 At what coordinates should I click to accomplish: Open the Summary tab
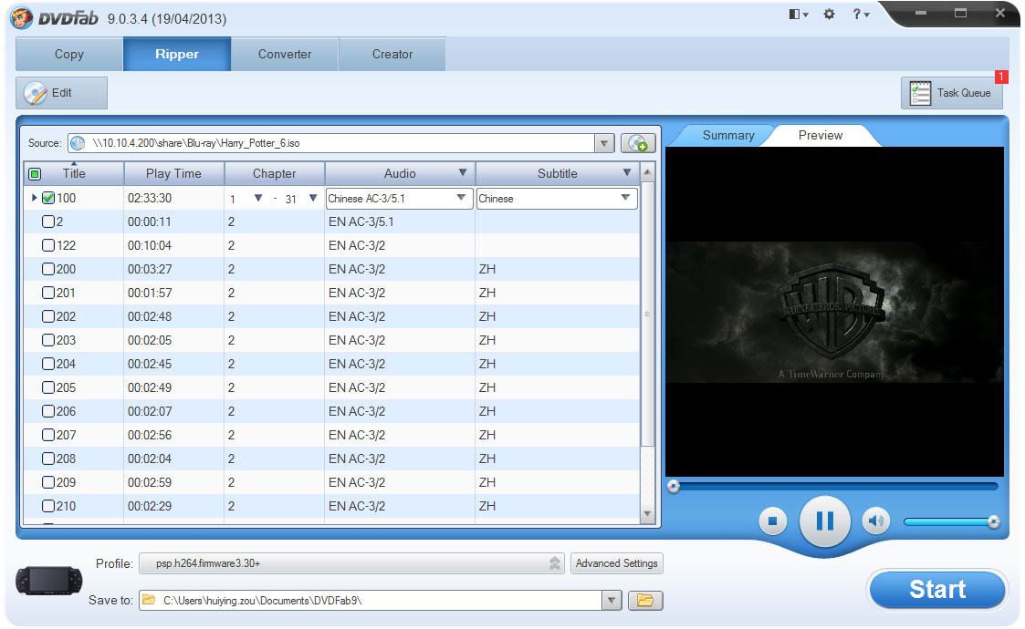[x=728, y=135]
